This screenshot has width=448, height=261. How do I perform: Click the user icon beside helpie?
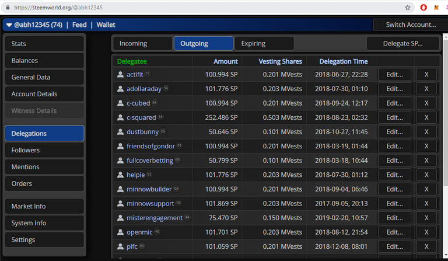click(120, 175)
